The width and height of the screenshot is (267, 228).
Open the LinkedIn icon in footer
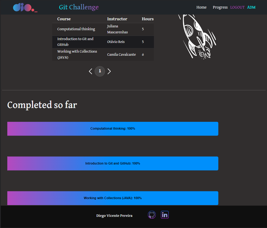click(x=165, y=215)
